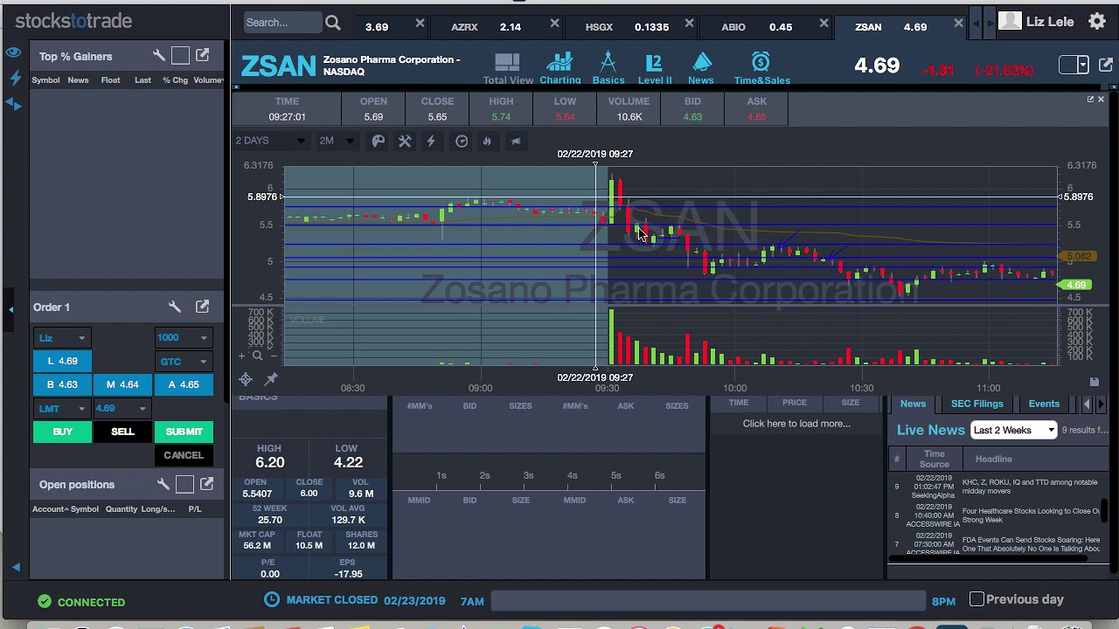The image size is (1119, 629).
Task: Click the clock icon in chart toolbar
Action: point(462,141)
